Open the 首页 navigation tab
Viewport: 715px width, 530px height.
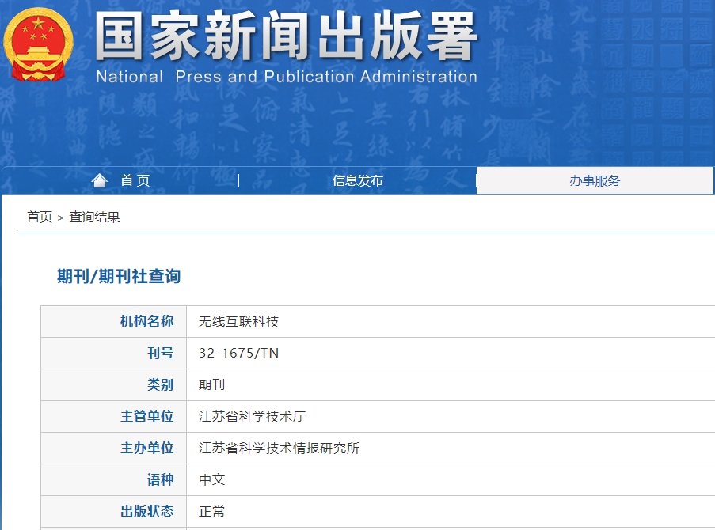coord(135,181)
